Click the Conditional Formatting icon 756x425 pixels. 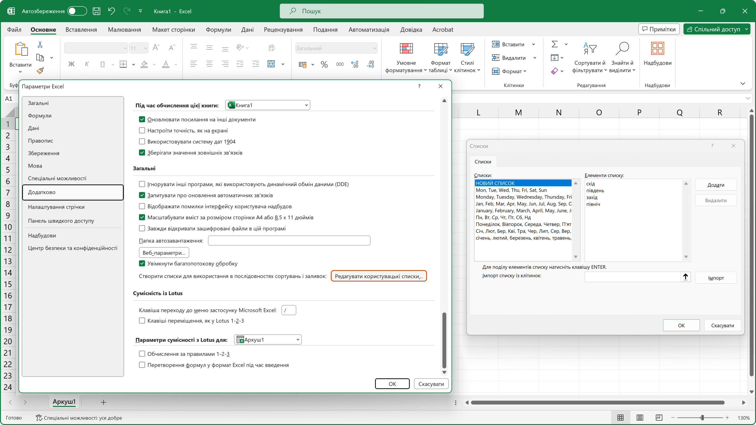tap(406, 49)
